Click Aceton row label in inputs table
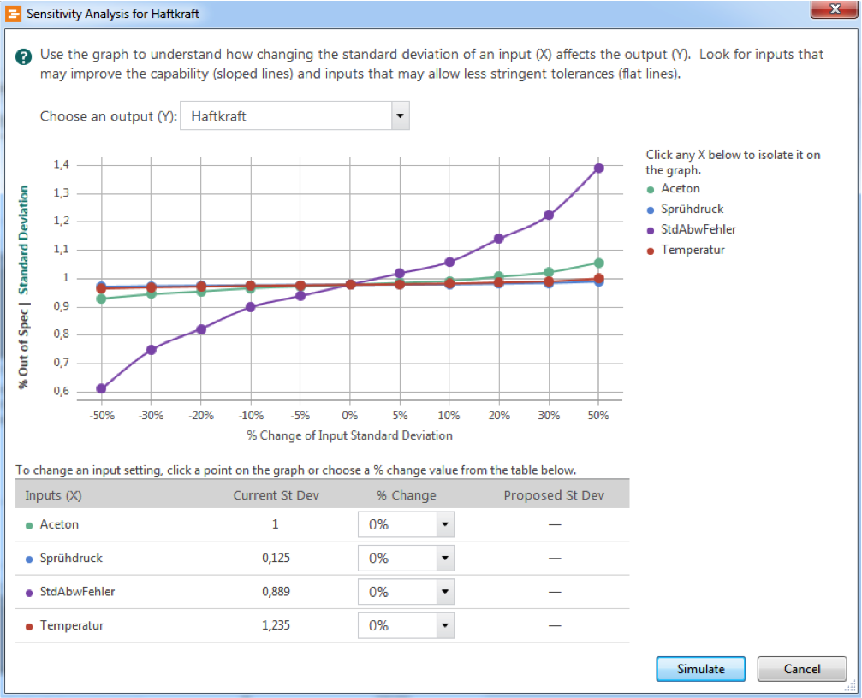Image resolution: width=862 pixels, height=698 pixels. pyautogui.click(x=59, y=524)
